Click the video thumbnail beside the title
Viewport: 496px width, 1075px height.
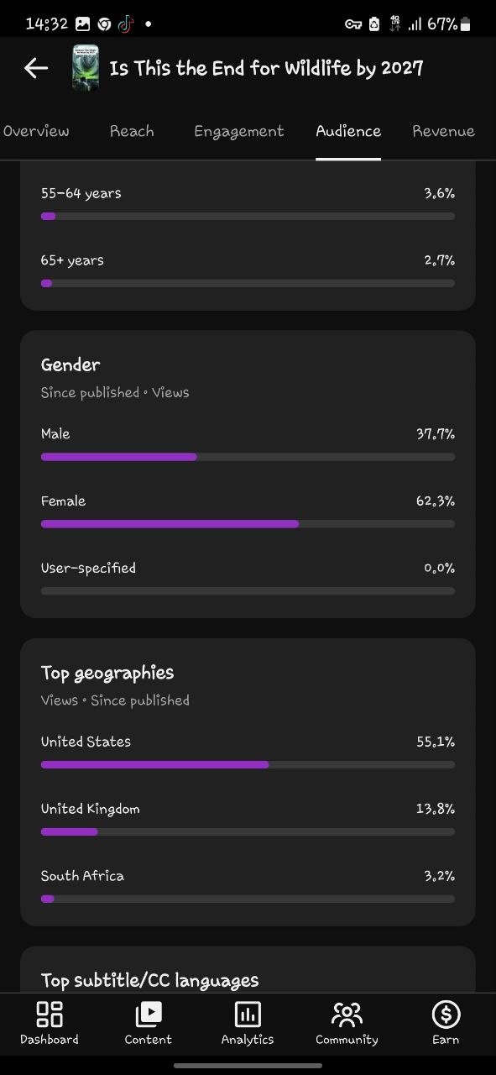(86, 68)
